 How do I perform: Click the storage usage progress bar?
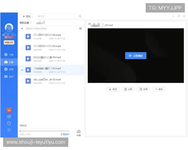tap(44, 131)
